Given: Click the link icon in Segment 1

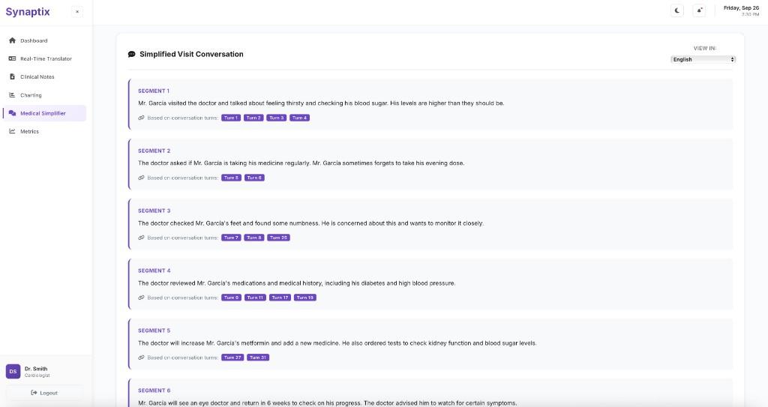Looking at the screenshot, I should coord(141,118).
